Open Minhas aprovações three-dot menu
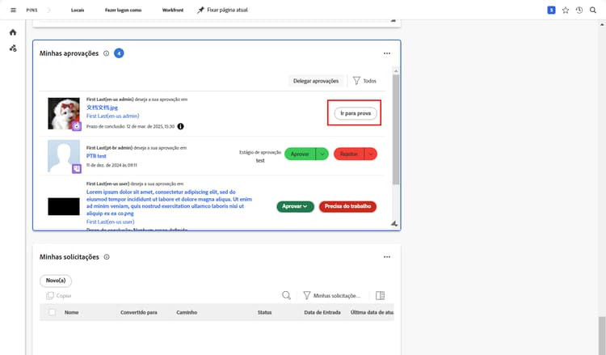This screenshot has width=606, height=355. tap(387, 53)
